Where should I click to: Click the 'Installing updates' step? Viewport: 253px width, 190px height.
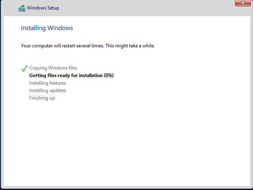pyautogui.click(x=48, y=90)
